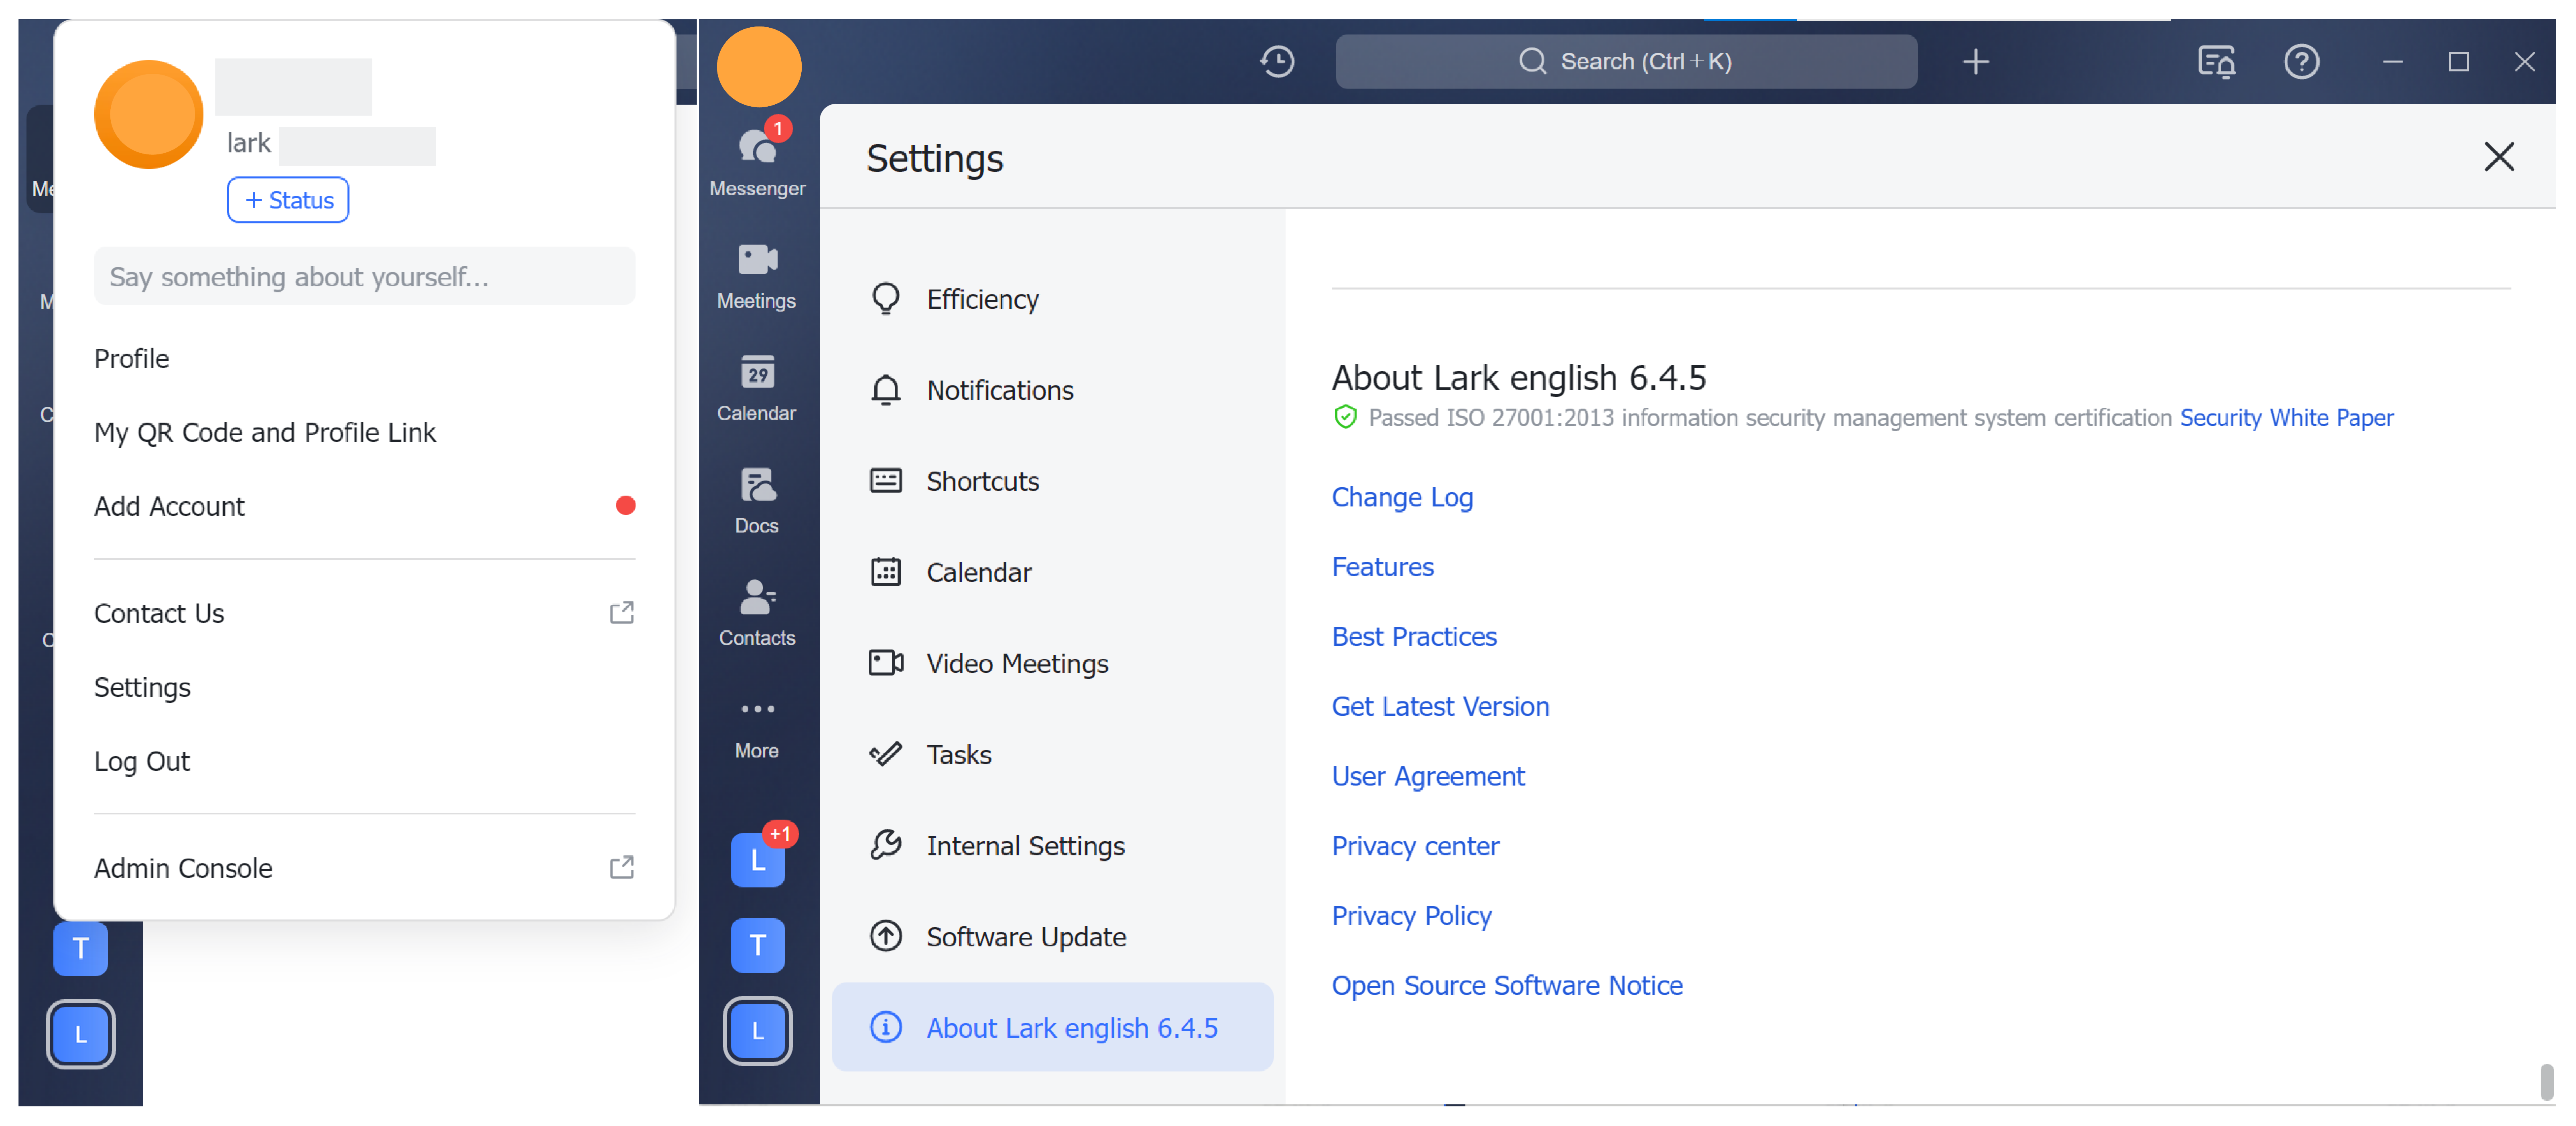Click the plus icon to create new

(x=1975, y=61)
